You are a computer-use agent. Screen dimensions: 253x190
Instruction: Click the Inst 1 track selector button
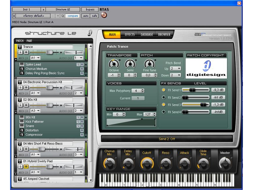coord(27,10)
